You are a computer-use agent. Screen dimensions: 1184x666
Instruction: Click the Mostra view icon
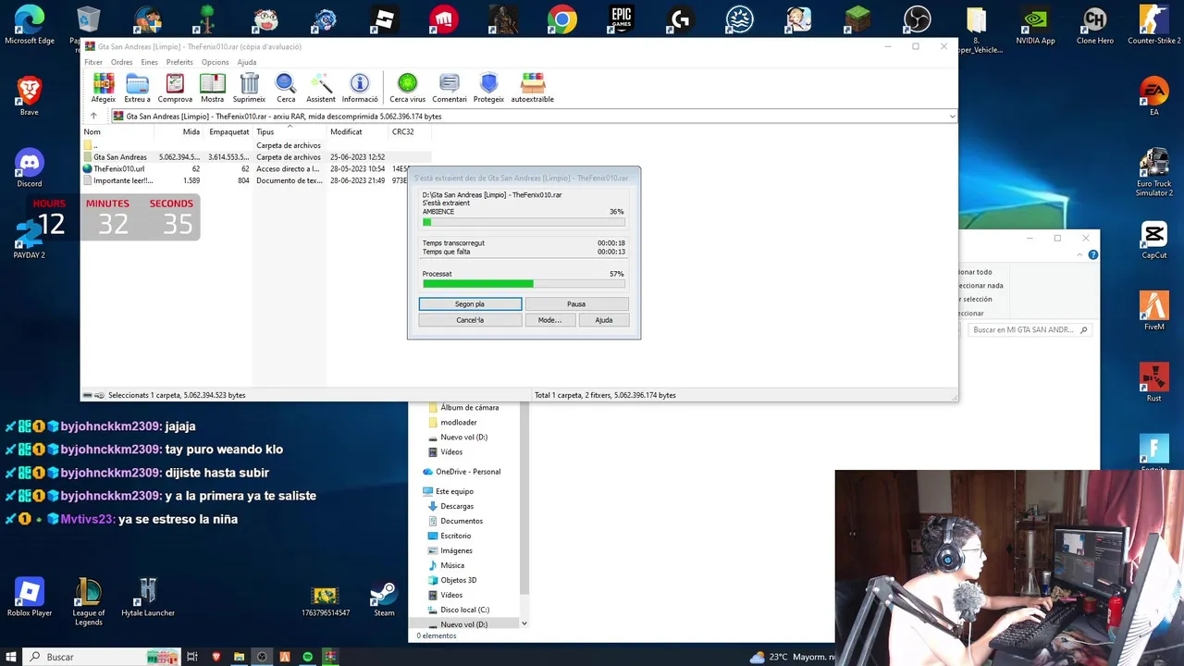pyautogui.click(x=212, y=88)
